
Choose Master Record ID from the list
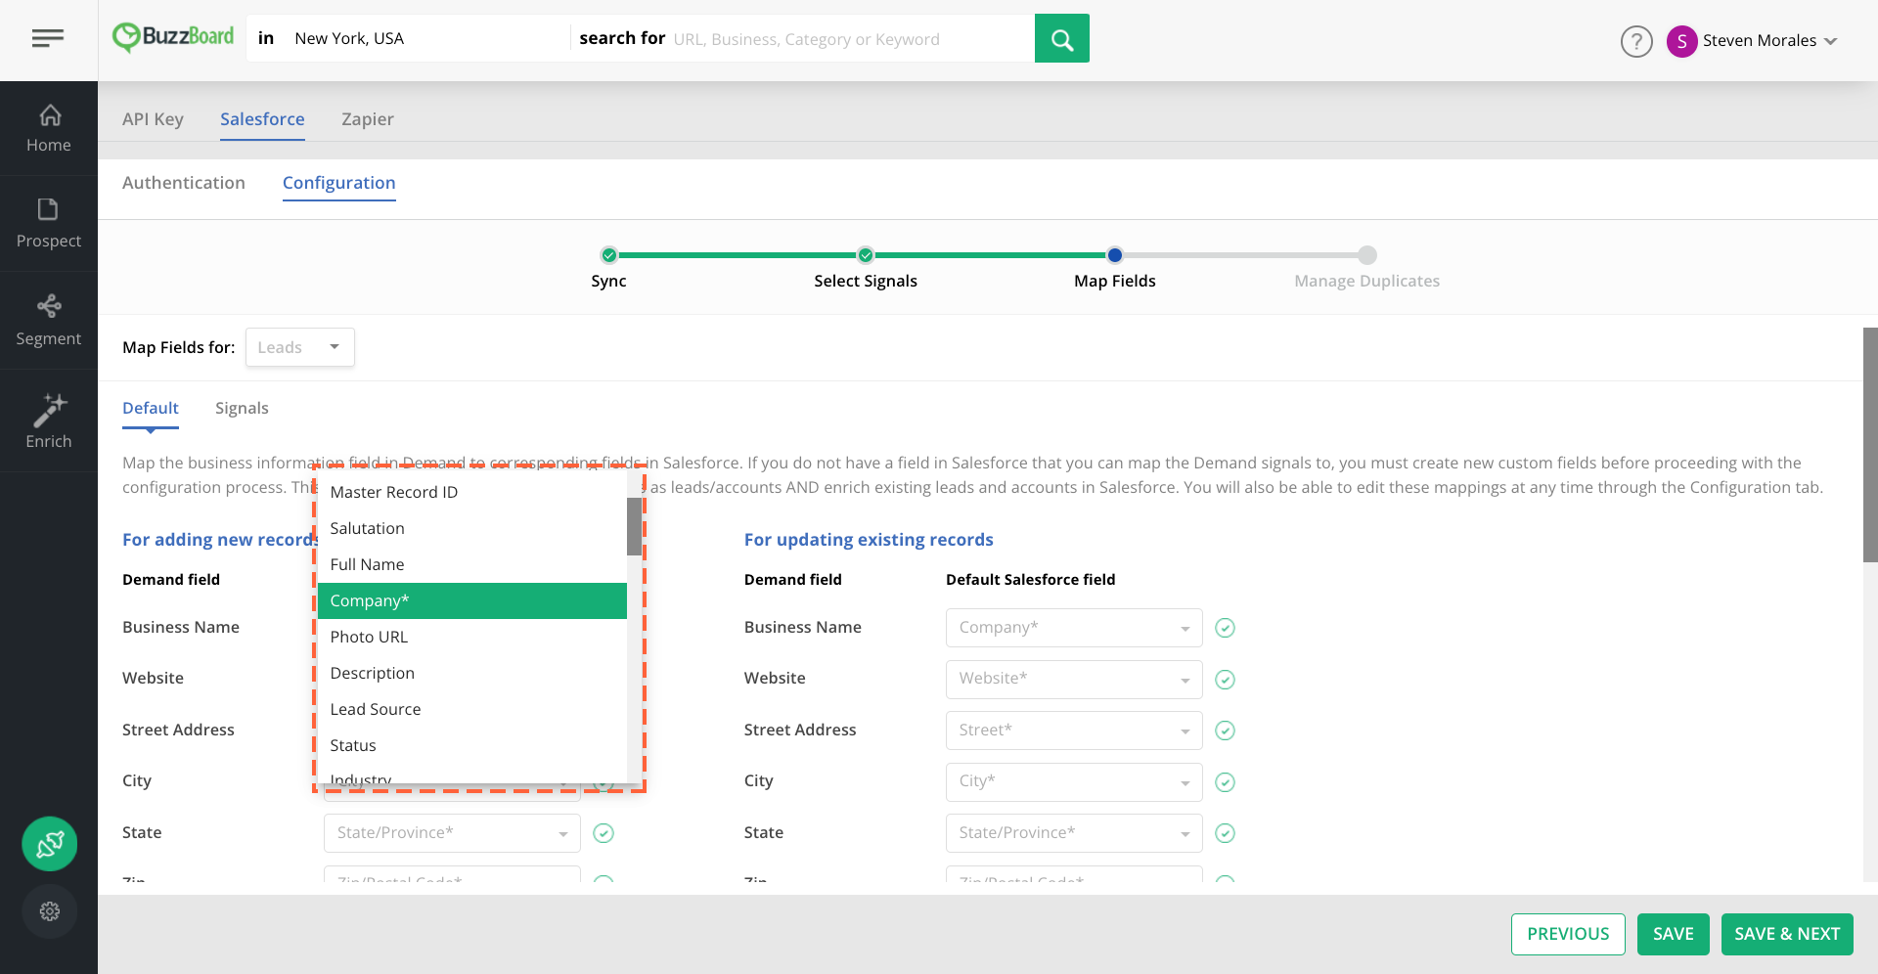pyautogui.click(x=472, y=492)
